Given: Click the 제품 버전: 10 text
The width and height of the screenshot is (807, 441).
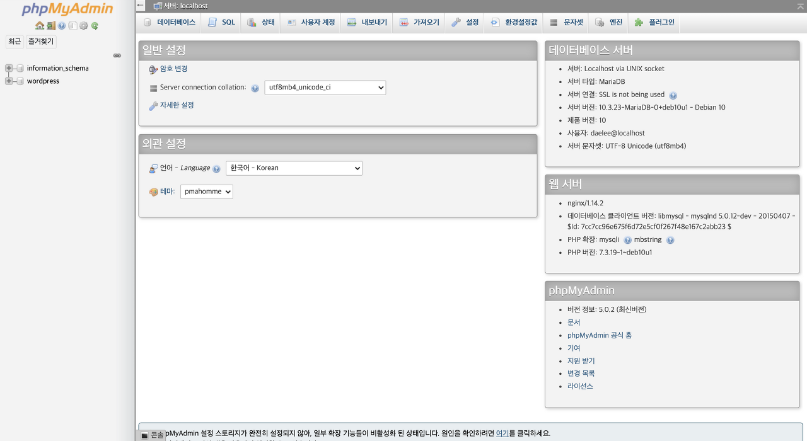Looking at the screenshot, I should click(x=587, y=120).
